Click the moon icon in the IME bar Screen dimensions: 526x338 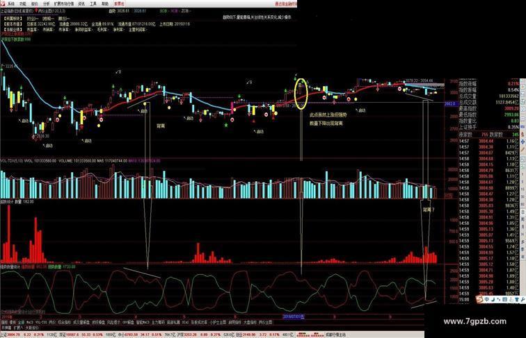[x=493, y=299]
